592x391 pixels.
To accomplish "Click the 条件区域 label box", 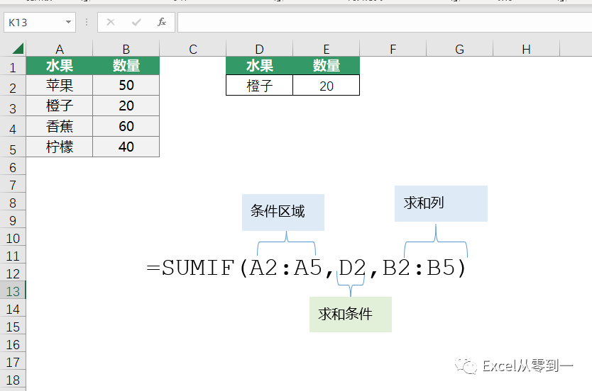I will click(283, 212).
